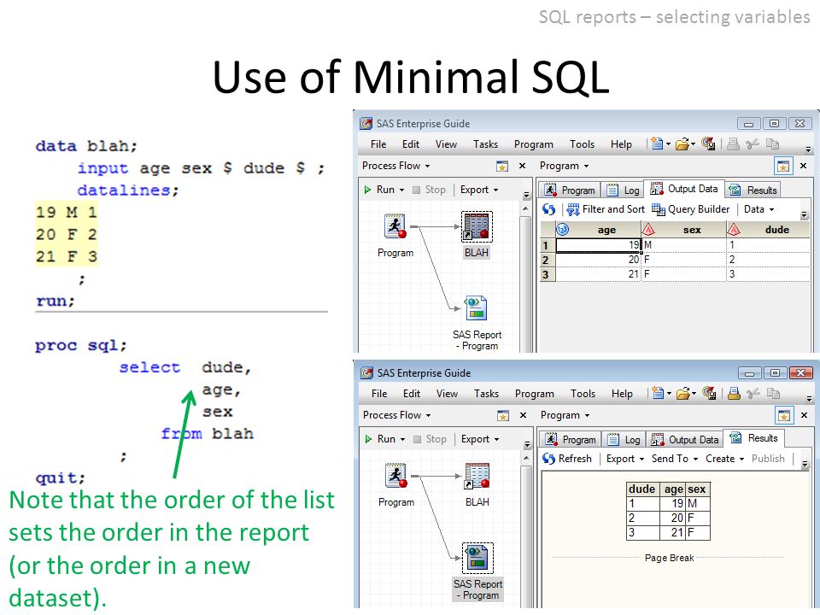Click Cut scissors icon in lower window toolbar
Viewport: 820px width, 615px height.
tap(753, 394)
